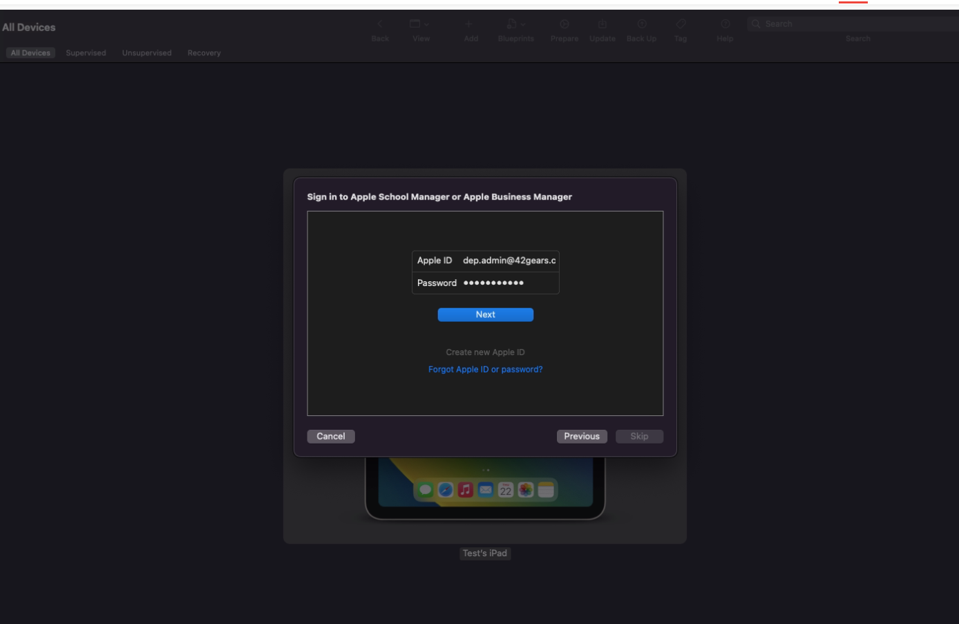Click the Back Up toolbar icon
The image size is (959, 624).
click(642, 25)
